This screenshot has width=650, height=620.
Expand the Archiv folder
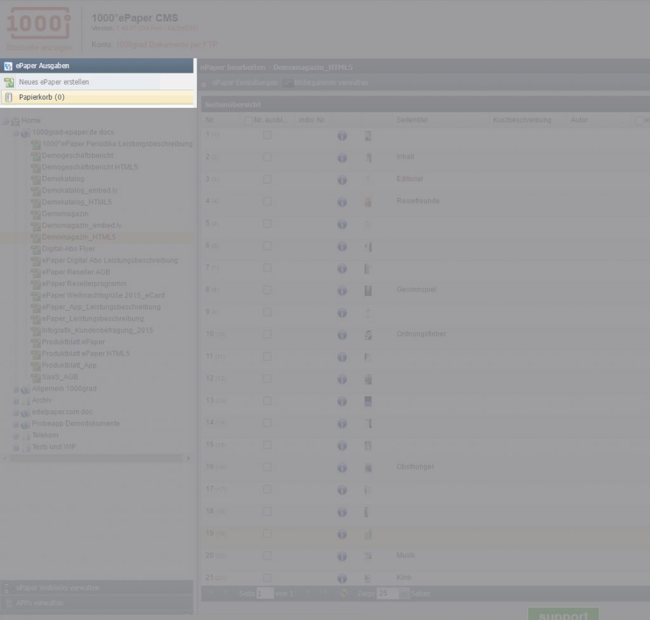click(x=16, y=401)
